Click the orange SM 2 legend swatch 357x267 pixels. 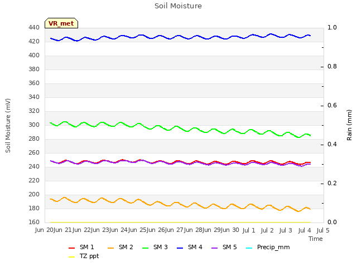(x=111, y=248)
